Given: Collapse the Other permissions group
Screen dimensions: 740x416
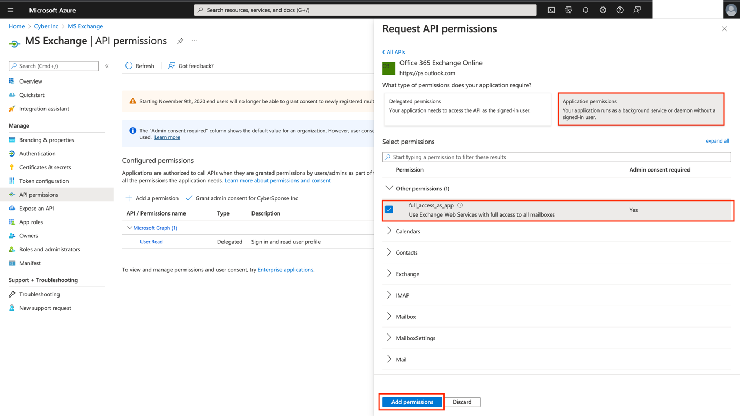Looking at the screenshot, I should pyautogui.click(x=389, y=188).
